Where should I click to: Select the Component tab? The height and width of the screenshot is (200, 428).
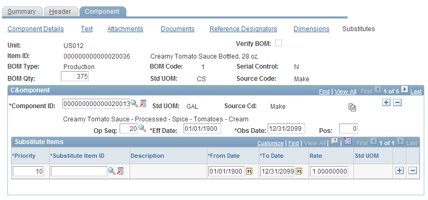pyautogui.click(x=103, y=12)
